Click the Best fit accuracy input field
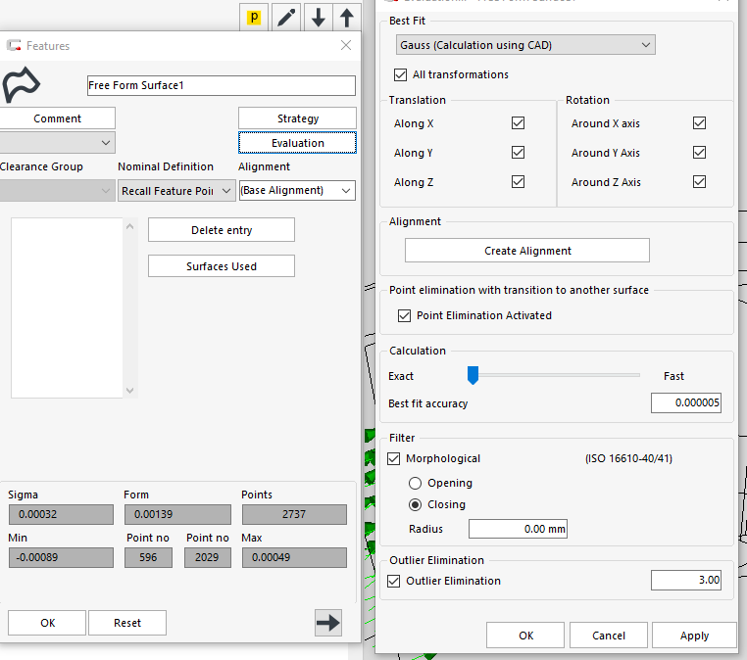 click(x=685, y=403)
